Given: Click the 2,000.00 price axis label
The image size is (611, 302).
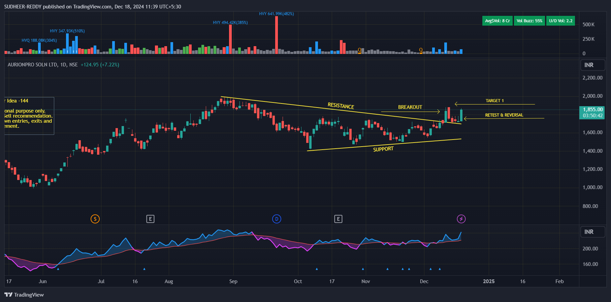Looking at the screenshot, I should (x=592, y=96).
